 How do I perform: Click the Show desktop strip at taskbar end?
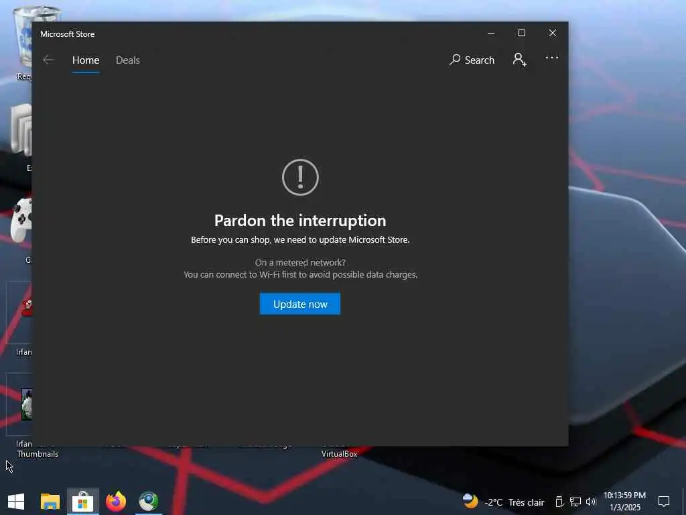(x=684, y=502)
